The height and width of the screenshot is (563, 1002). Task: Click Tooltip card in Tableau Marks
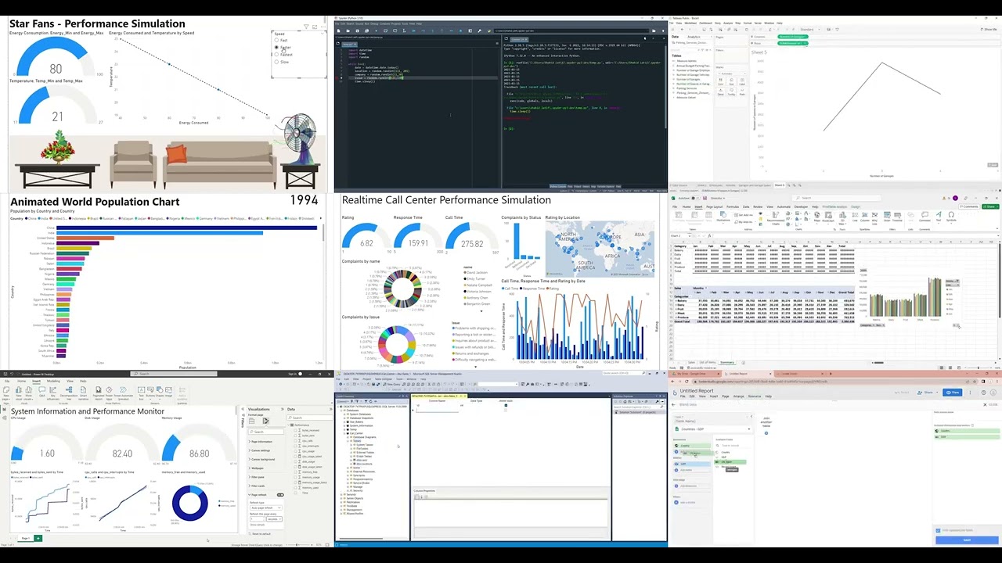pyautogui.click(x=731, y=91)
